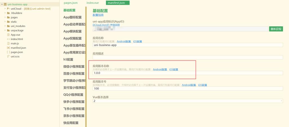The height and width of the screenshot is (127, 289).
Task: Open the App原生插件配置 section
Action: 74,45
